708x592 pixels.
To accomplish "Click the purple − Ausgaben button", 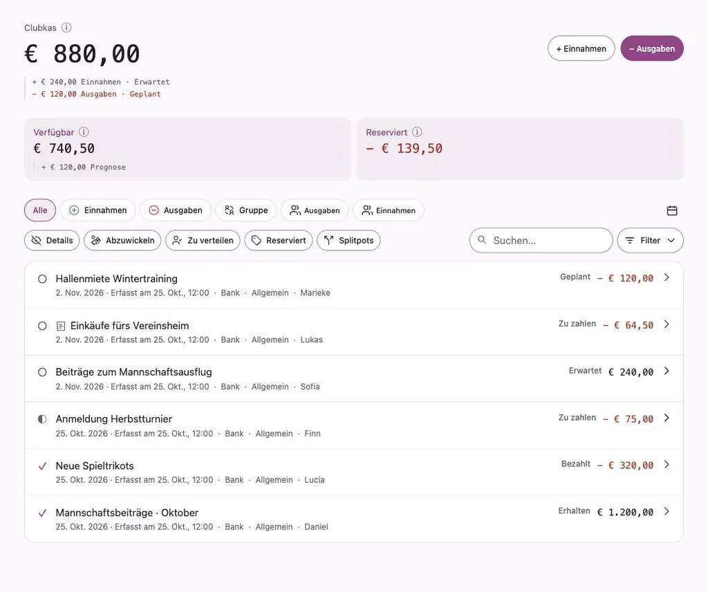I will (652, 48).
